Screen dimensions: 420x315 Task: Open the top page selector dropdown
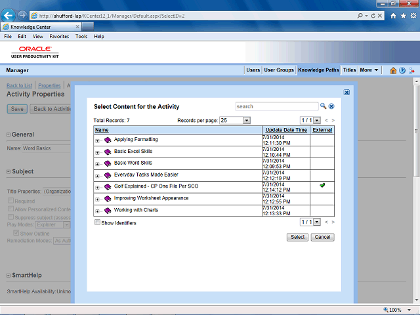tap(317, 121)
